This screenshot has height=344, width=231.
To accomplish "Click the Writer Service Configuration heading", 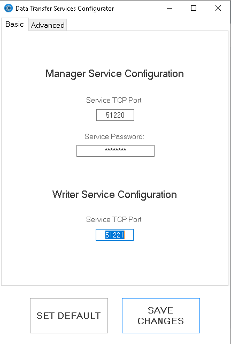I will point(114,195).
